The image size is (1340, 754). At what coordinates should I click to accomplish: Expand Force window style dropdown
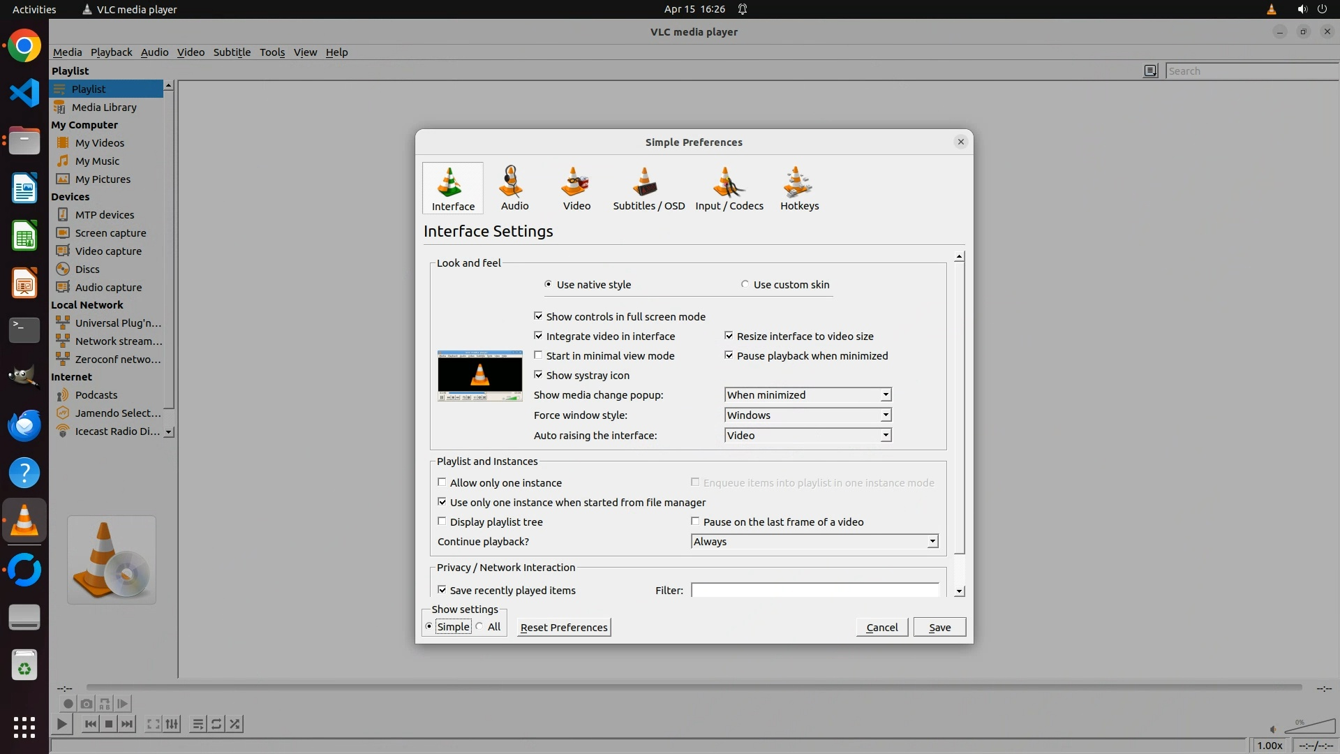tap(807, 415)
